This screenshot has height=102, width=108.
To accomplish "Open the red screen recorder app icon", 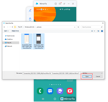I will (x=70, y=91).
